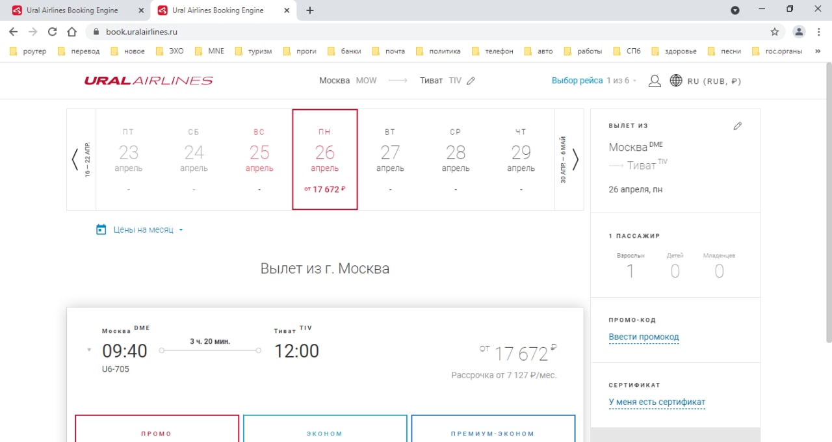Click Рассрочка от 7 127 ₽/мес. text

[x=504, y=375]
